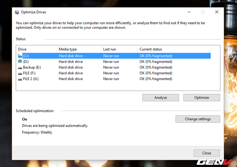
Task: Close the Optimize Drives window with X
Action: tap(217, 12)
